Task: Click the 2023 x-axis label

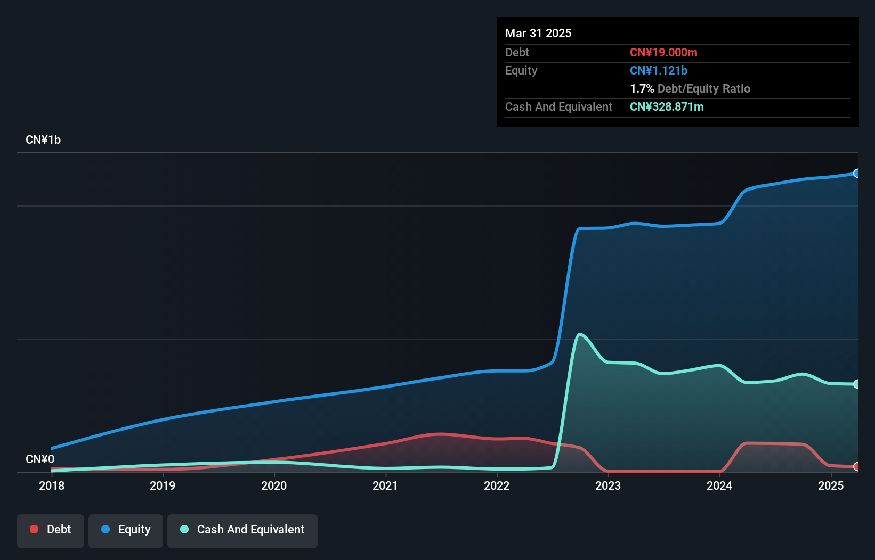Action: click(608, 485)
